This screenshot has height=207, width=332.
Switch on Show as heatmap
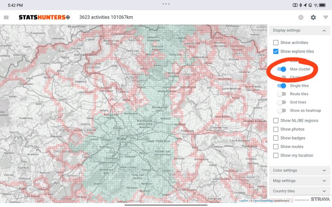click(282, 111)
